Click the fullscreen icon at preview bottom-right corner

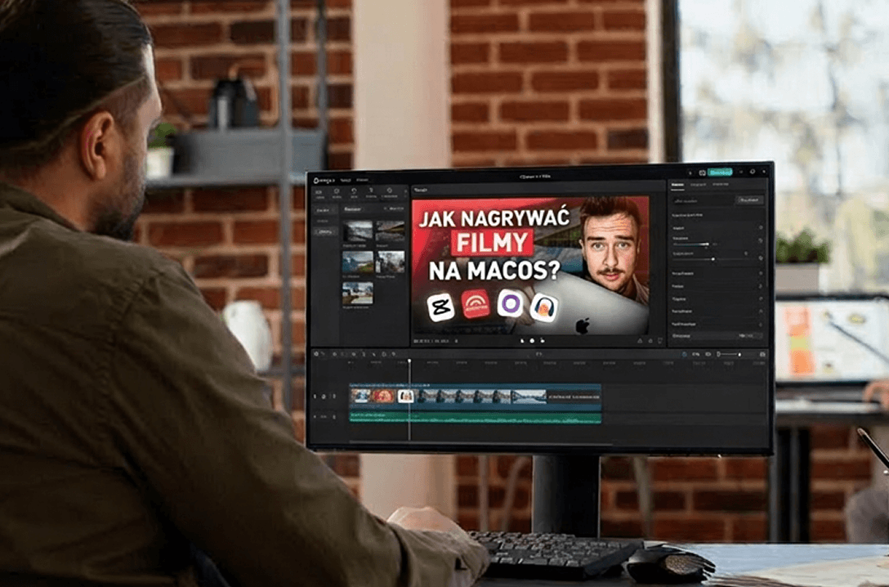click(661, 340)
